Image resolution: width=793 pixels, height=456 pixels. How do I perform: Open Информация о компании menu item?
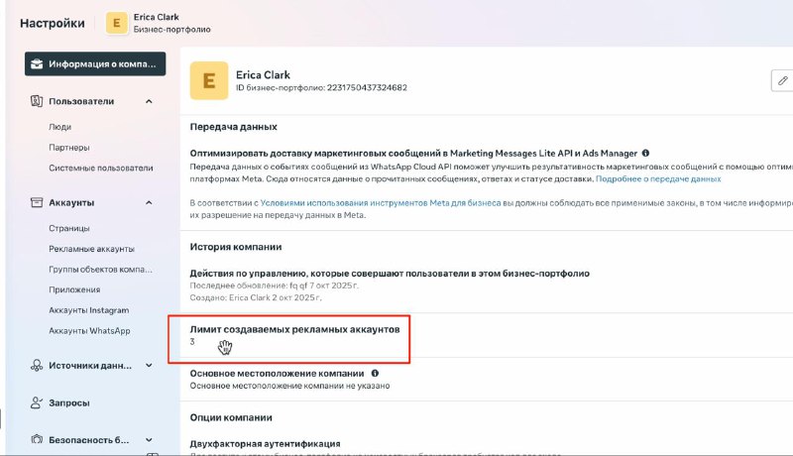(95, 64)
